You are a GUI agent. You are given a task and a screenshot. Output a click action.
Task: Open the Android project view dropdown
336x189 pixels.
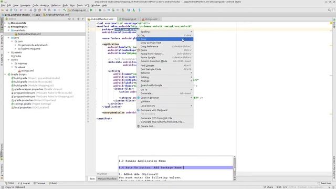(22, 19)
